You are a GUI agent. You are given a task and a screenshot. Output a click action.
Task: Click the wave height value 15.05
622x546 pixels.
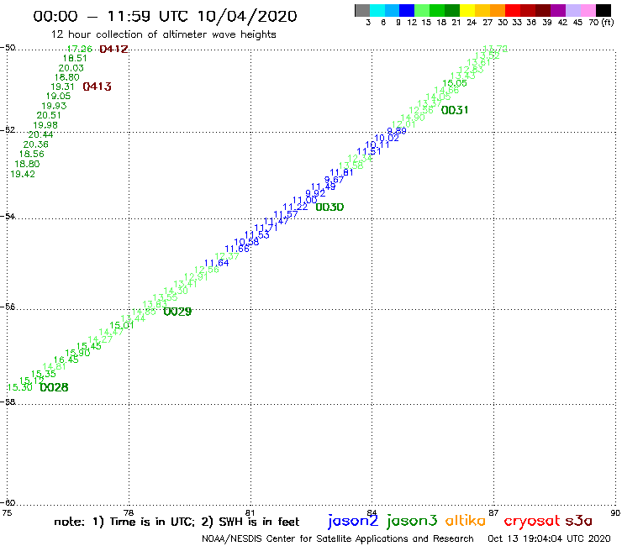[455, 83]
